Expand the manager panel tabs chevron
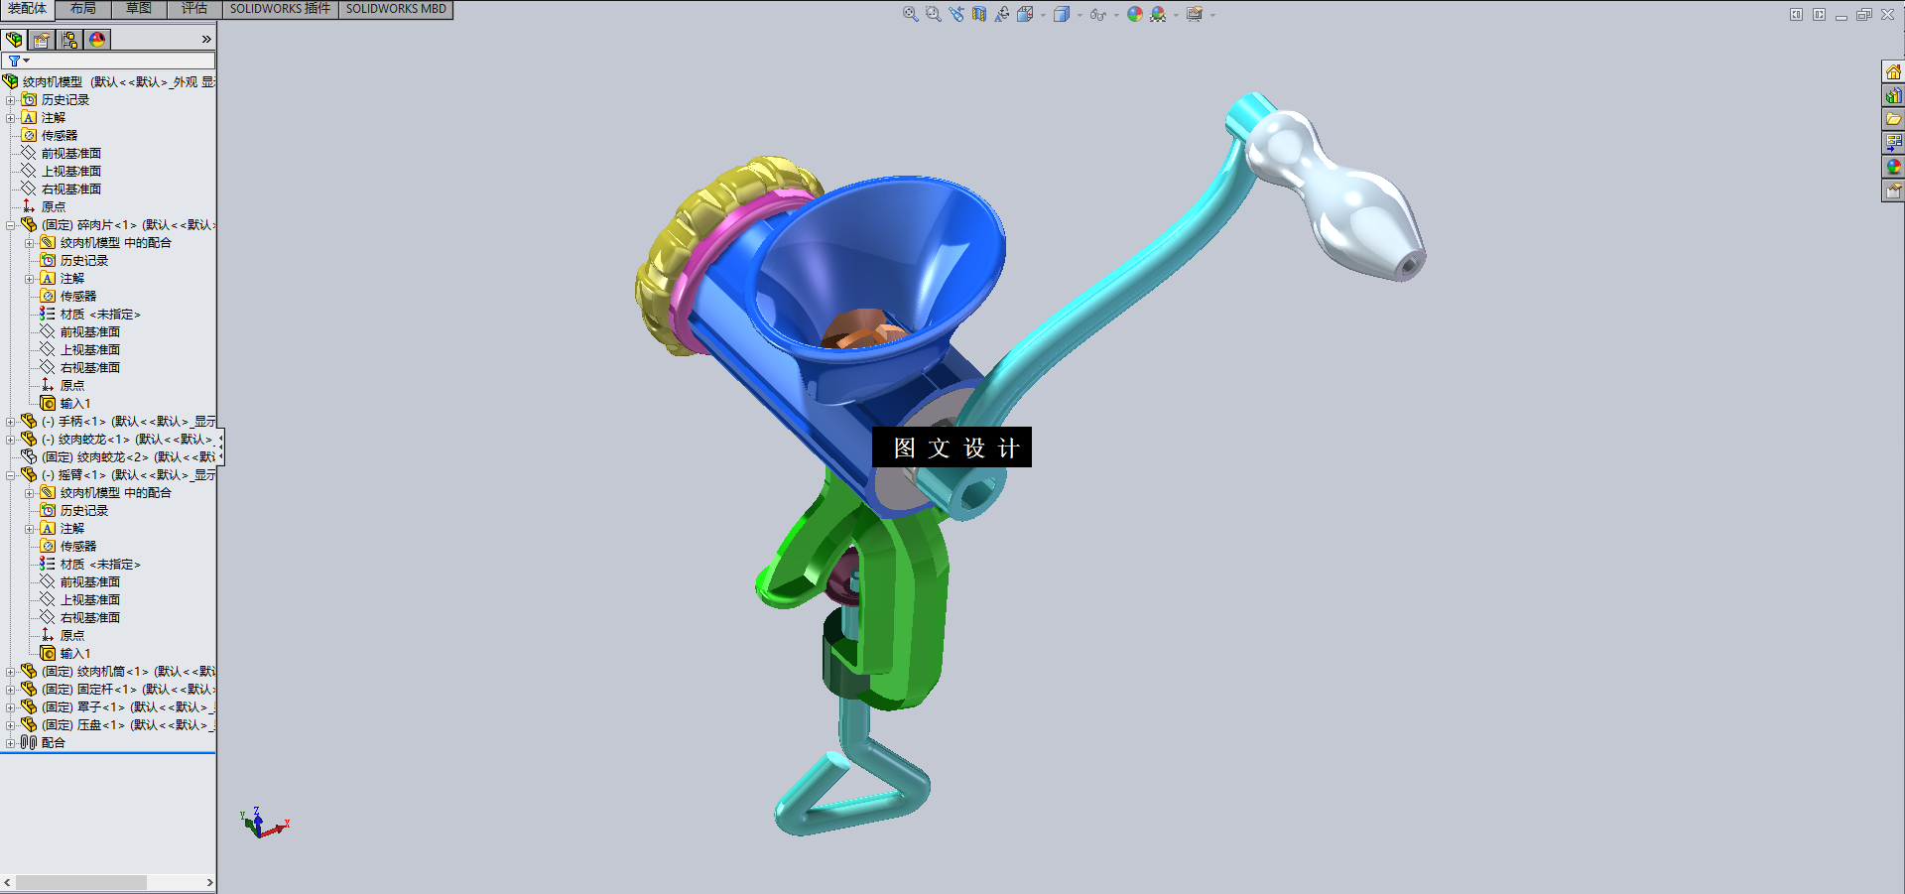 click(x=206, y=40)
